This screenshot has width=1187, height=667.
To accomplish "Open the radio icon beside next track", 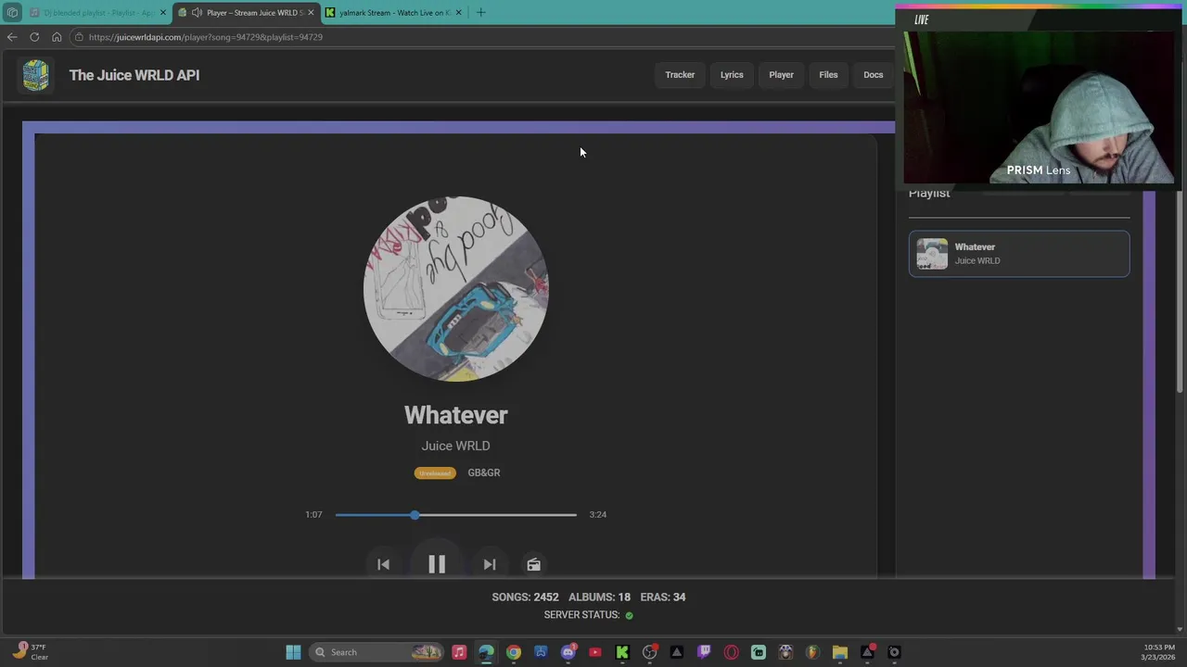I will pos(533,564).
